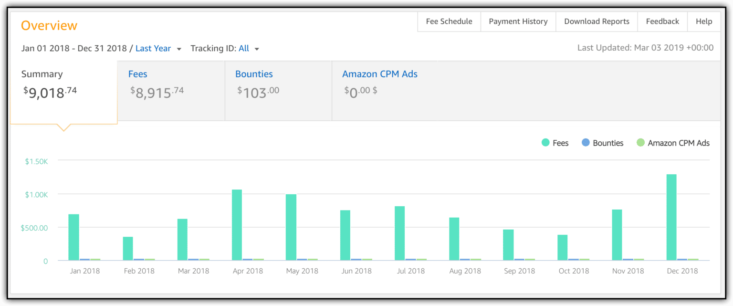Expand the chevron next to All
733x306 pixels.
(257, 49)
